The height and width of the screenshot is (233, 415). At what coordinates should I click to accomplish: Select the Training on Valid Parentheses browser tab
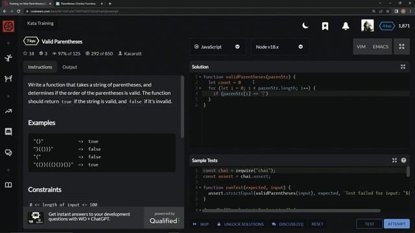tap(27, 4)
